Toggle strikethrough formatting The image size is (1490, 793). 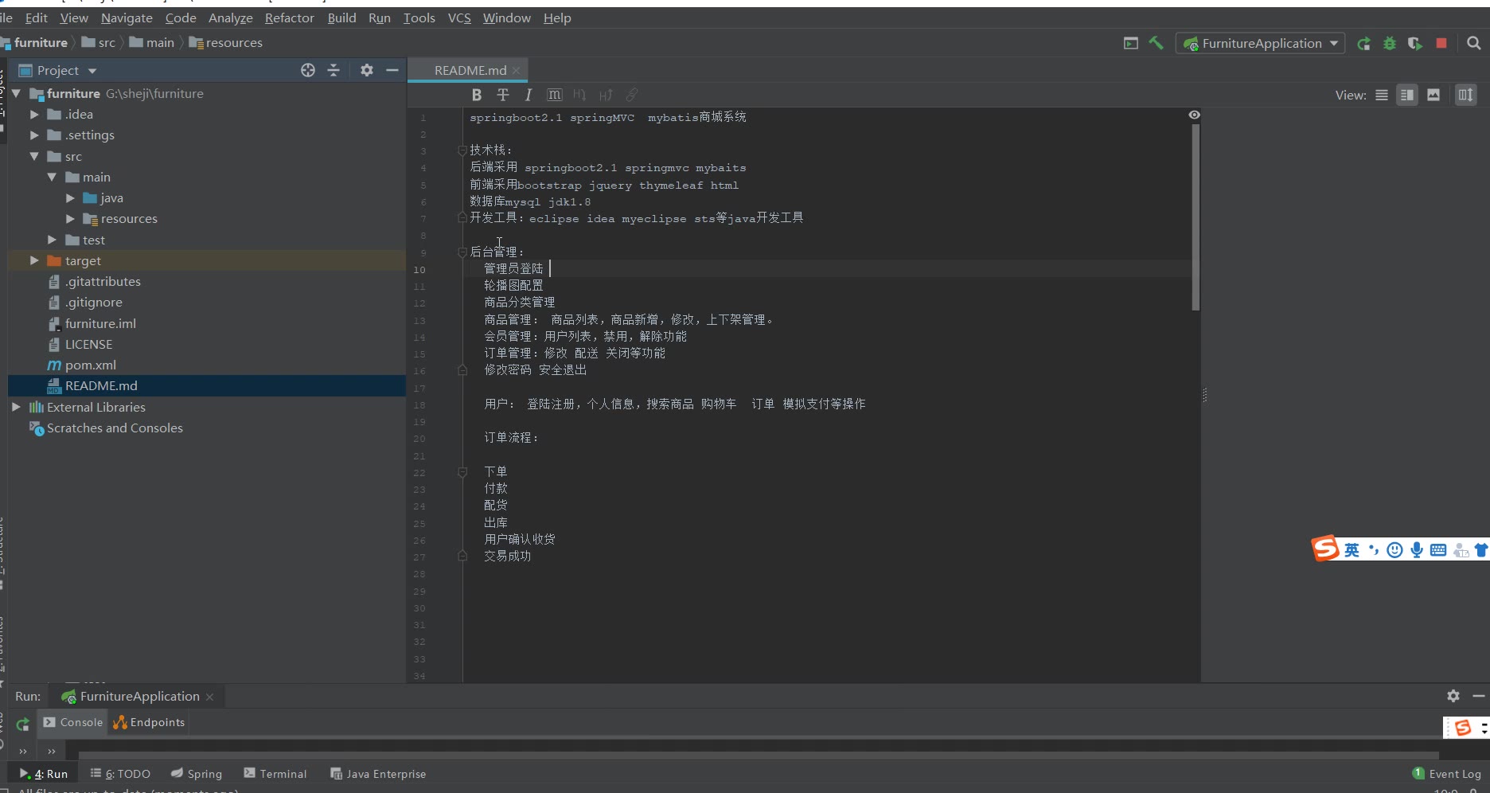tap(503, 95)
